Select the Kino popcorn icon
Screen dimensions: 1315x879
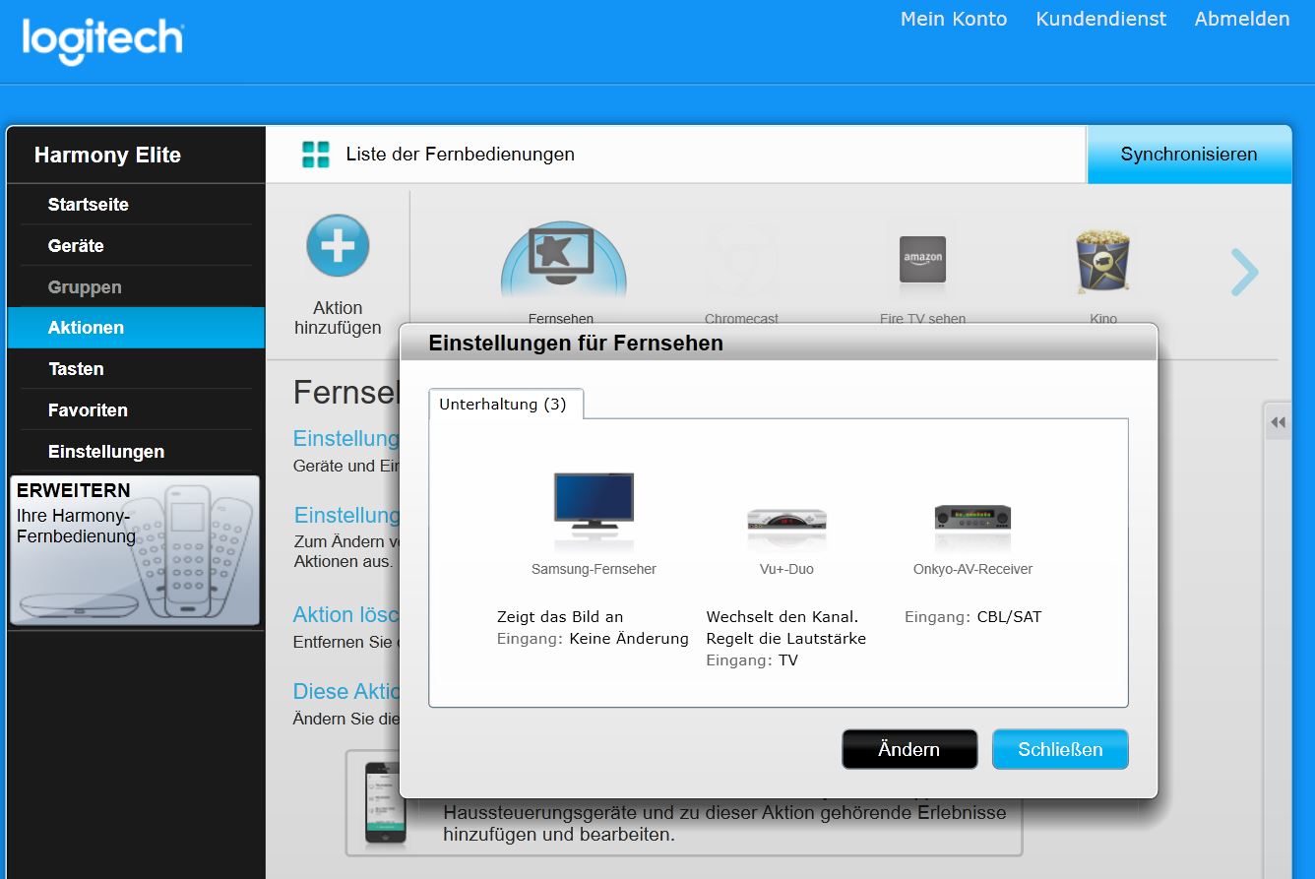[x=1102, y=260]
